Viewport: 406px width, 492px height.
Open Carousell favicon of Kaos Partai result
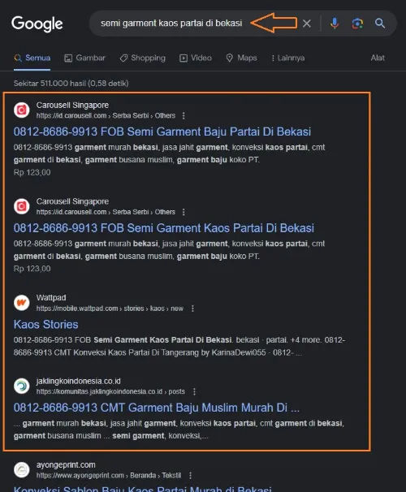coord(22,206)
